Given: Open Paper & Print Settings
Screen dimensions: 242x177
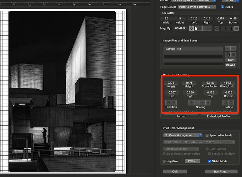Looking at the screenshot, I should [x=197, y=7].
